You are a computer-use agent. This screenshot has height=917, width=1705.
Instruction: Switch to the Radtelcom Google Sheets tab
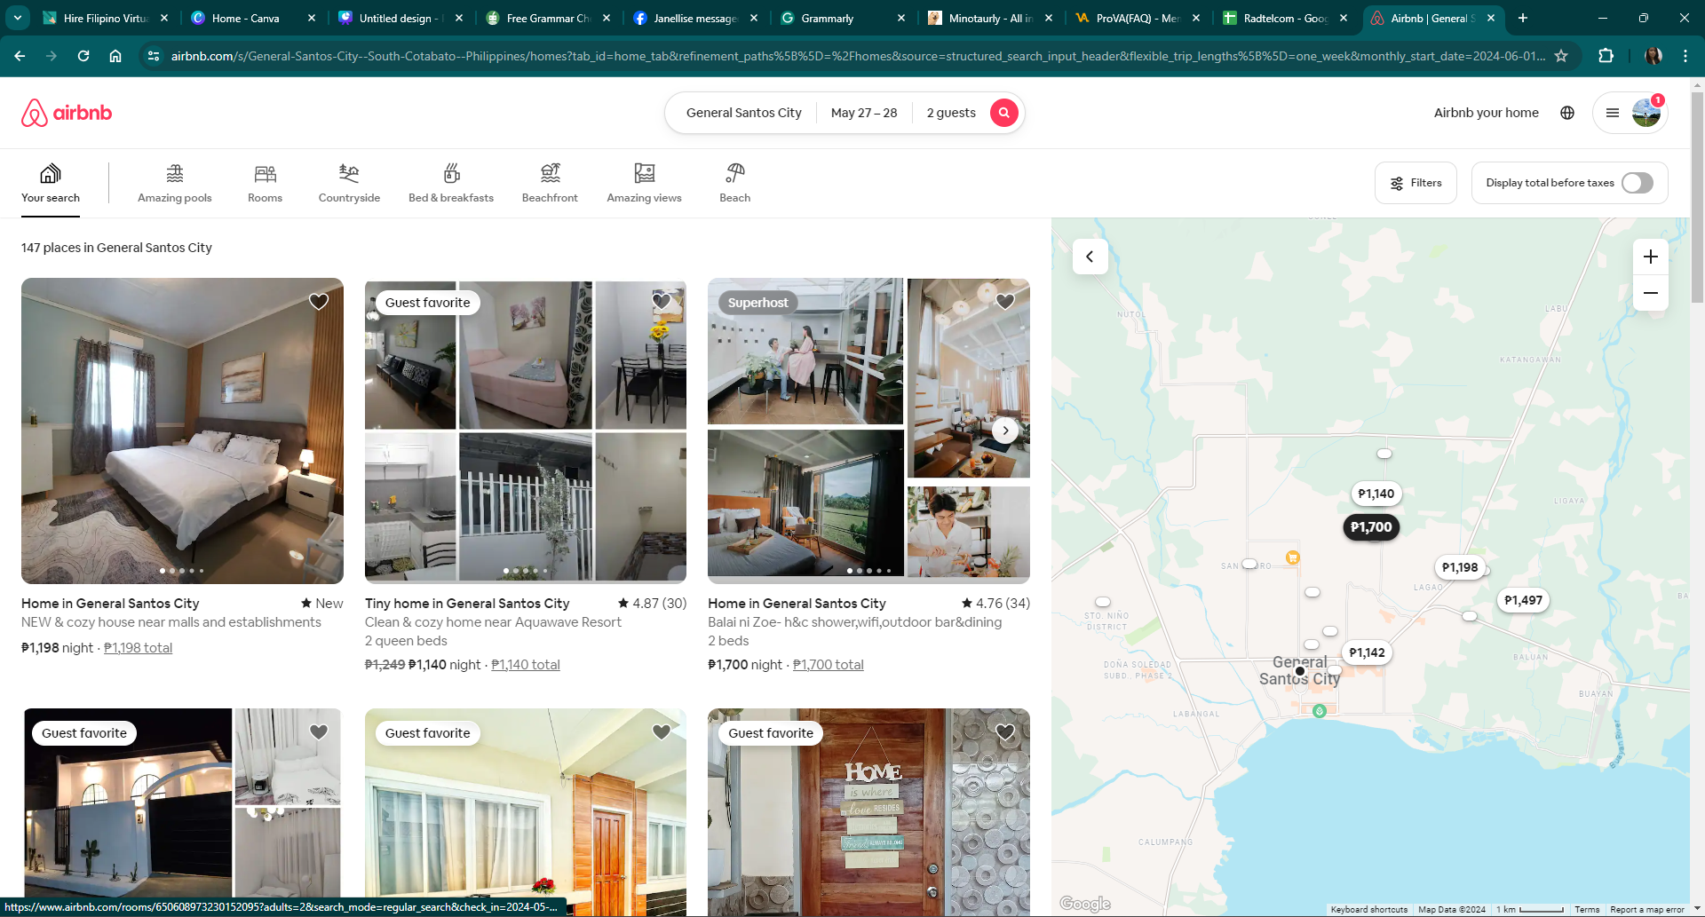pos(1285,18)
